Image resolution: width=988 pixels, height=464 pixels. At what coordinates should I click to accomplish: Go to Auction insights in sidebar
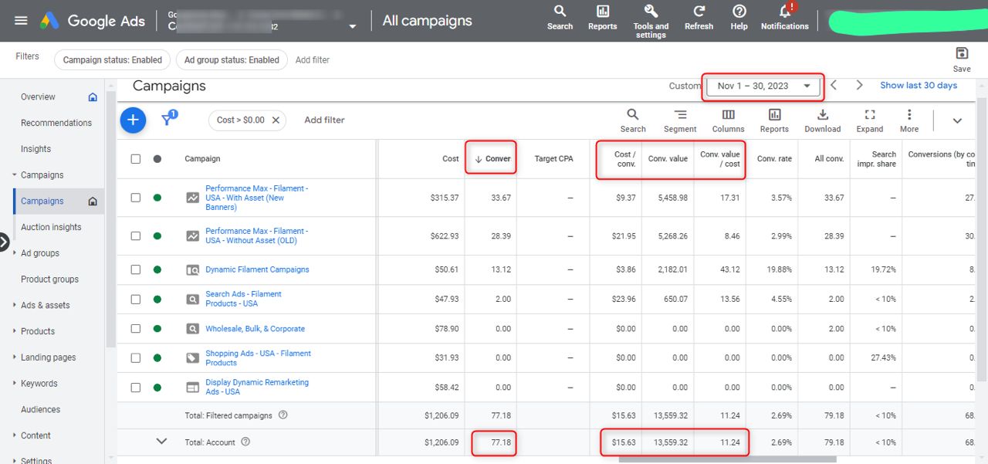51,227
